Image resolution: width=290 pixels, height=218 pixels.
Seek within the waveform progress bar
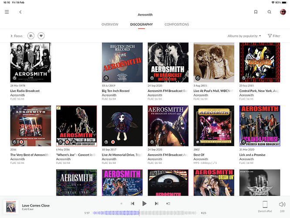point(145,213)
